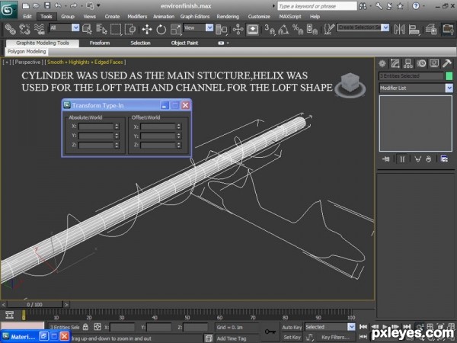Image resolution: width=457 pixels, height=343 pixels.
Task: Open the Tools menu
Action: pyautogui.click(x=46, y=17)
